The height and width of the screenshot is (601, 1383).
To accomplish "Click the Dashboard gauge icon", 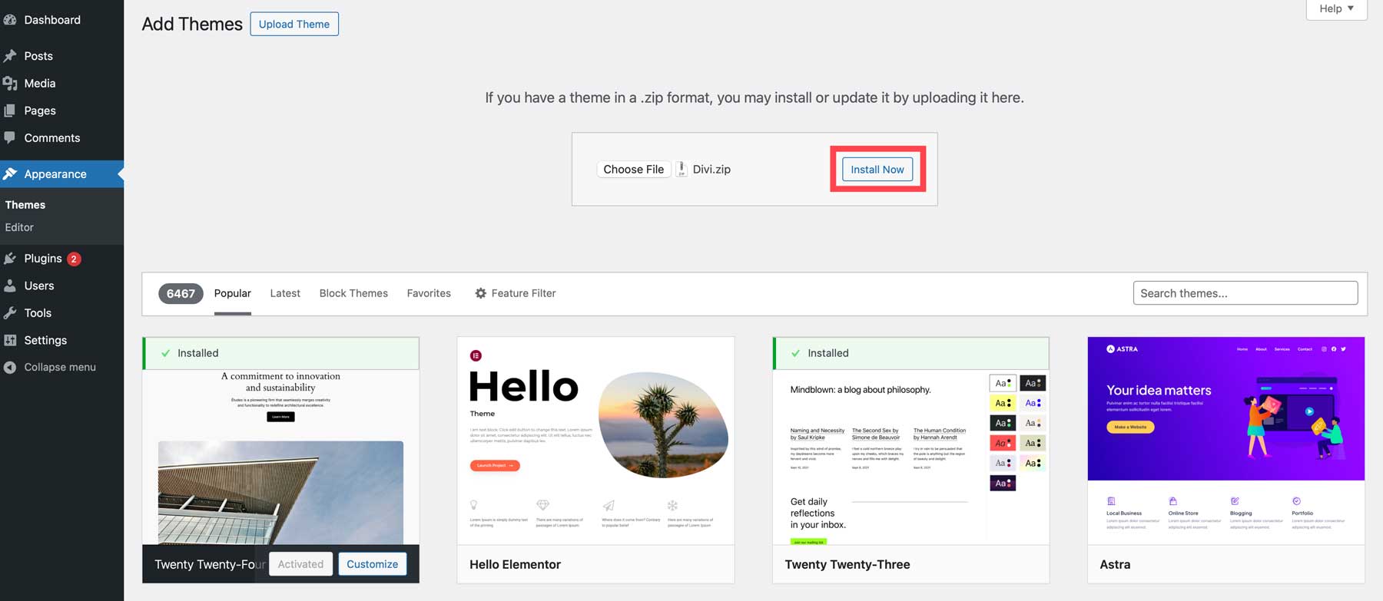I will tap(10, 20).
